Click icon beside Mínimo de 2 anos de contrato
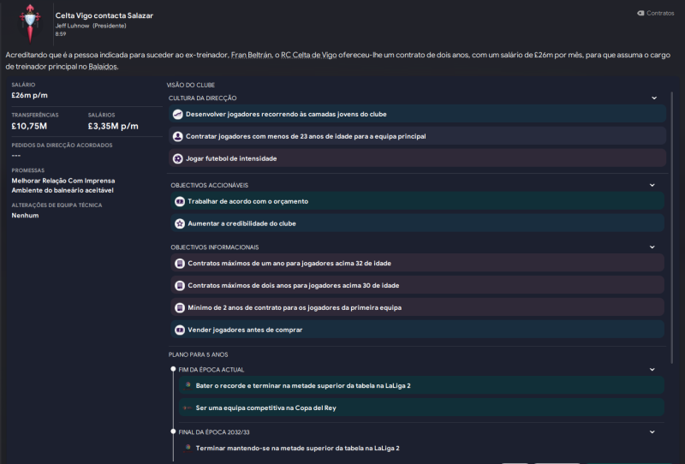Screen dimensions: 685x464 pyautogui.click(x=180, y=307)
